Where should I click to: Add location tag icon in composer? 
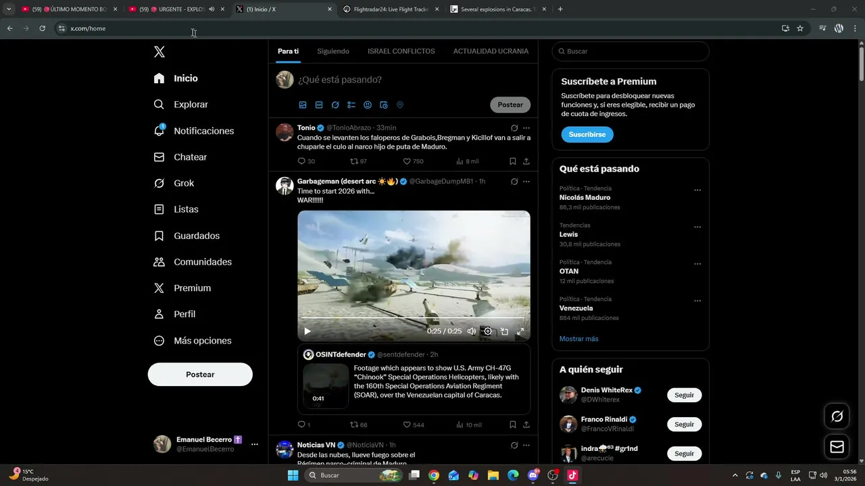(400, 105)
